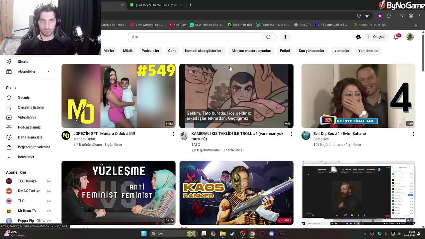Select the Futbol filter chip
The image size is (425, 239).
click(285, 51)
